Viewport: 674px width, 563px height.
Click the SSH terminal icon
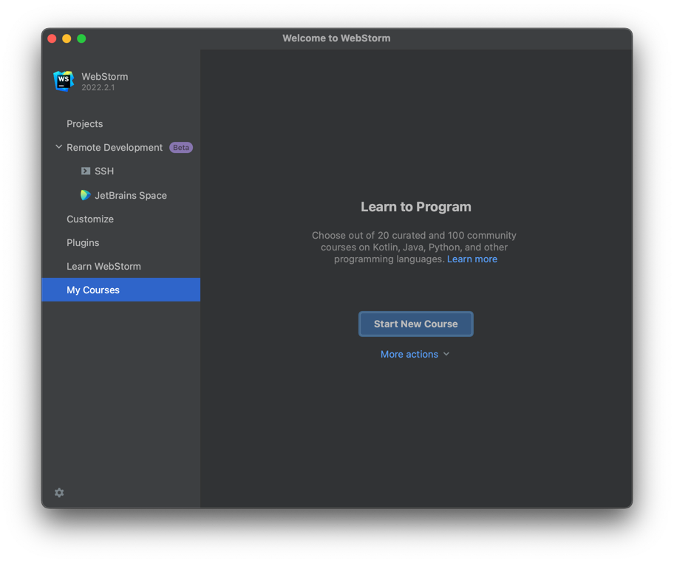coord(86,171)
